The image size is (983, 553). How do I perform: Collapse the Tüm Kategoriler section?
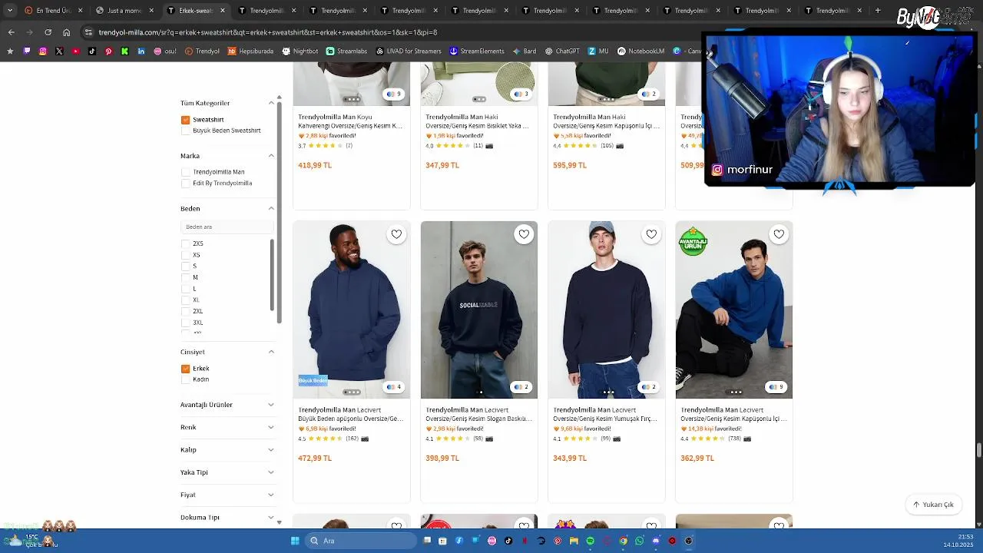(271, 103)
